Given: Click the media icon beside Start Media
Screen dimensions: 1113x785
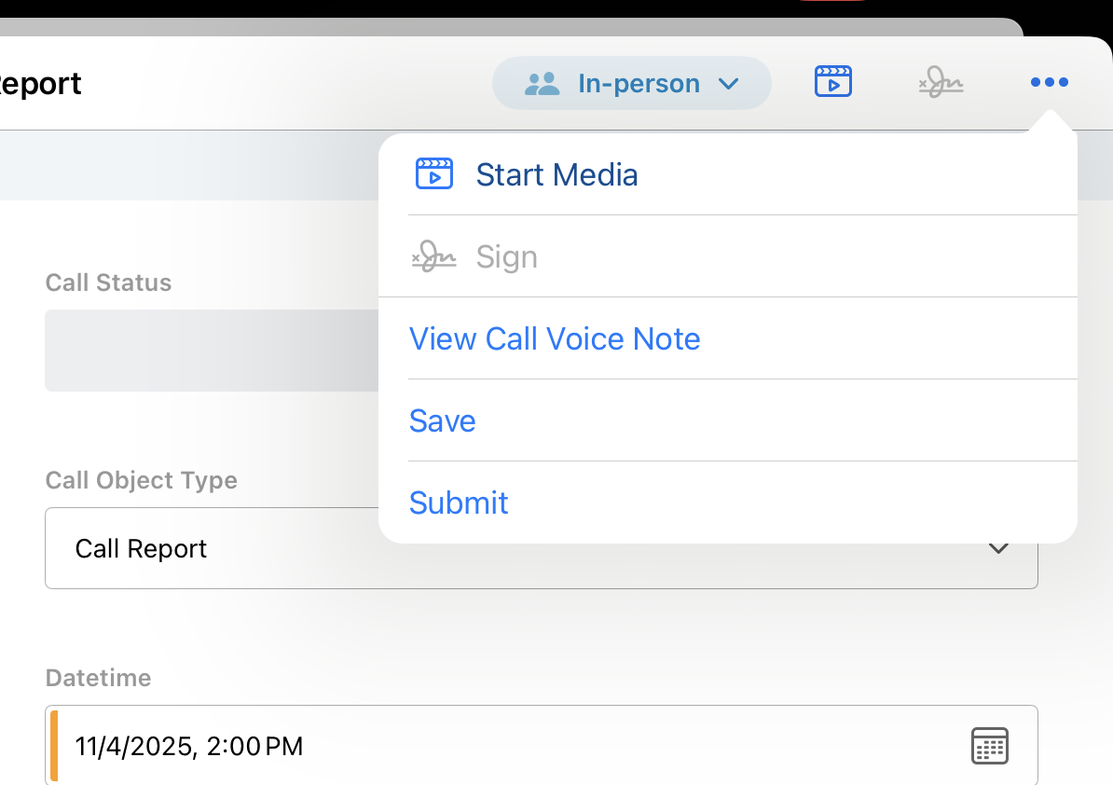Looking at the screenshot, I should click(434, 174).
